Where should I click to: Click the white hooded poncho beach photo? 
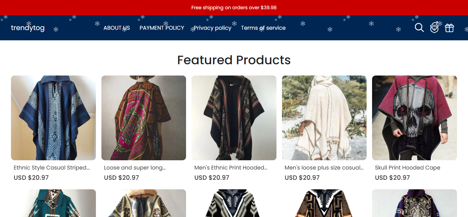click(324, 118)
